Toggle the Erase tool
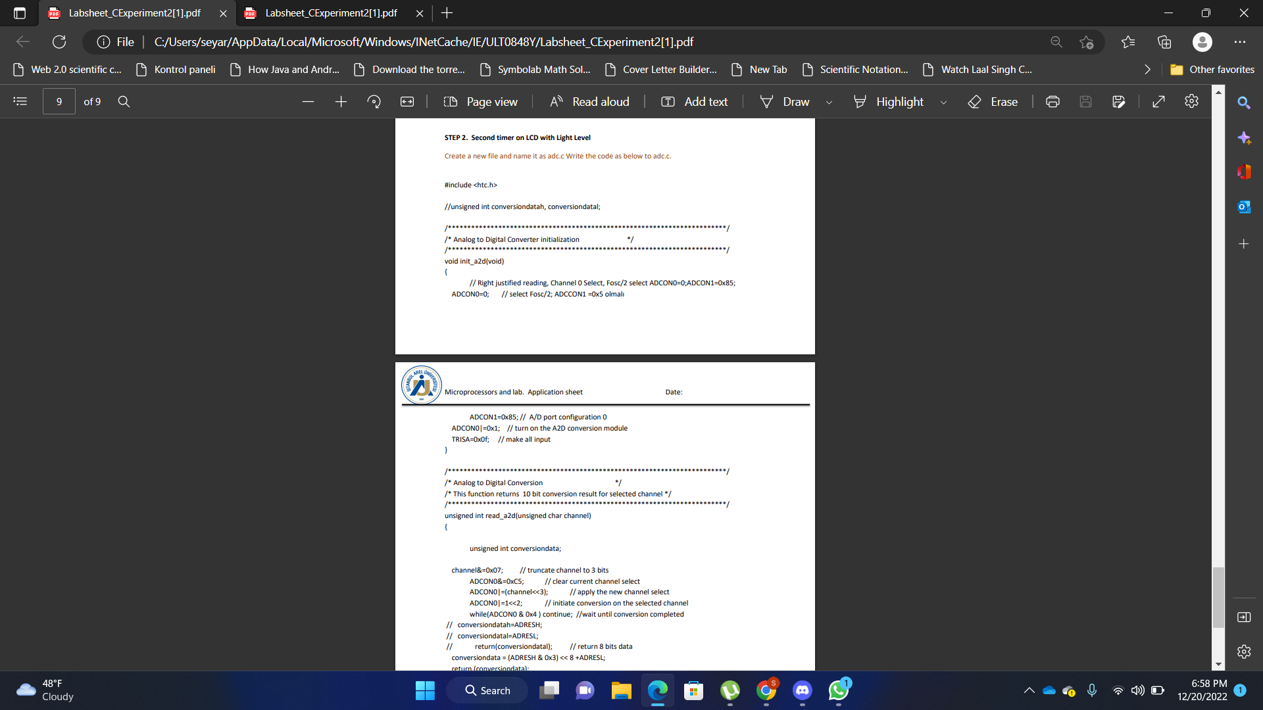The image size is (1263, 710). click(993, 101)
